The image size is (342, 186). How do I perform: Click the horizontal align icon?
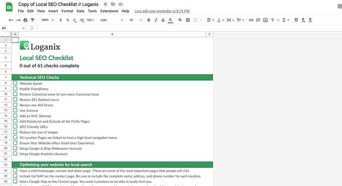click(209, 20)
